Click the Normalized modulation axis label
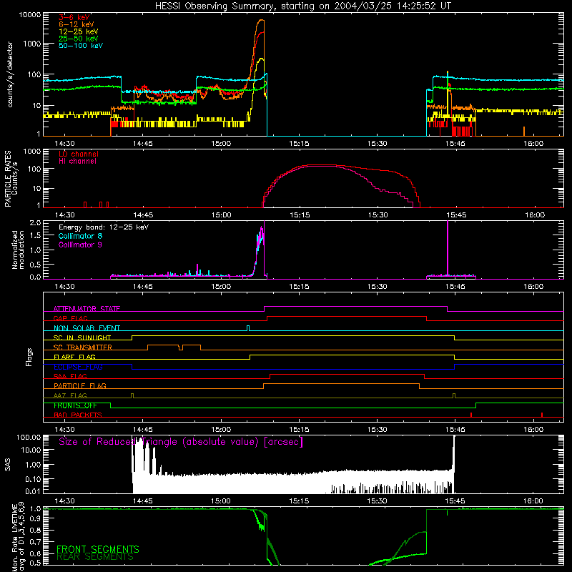The width and height of the screenshot is (572, 572). (18, 250)
